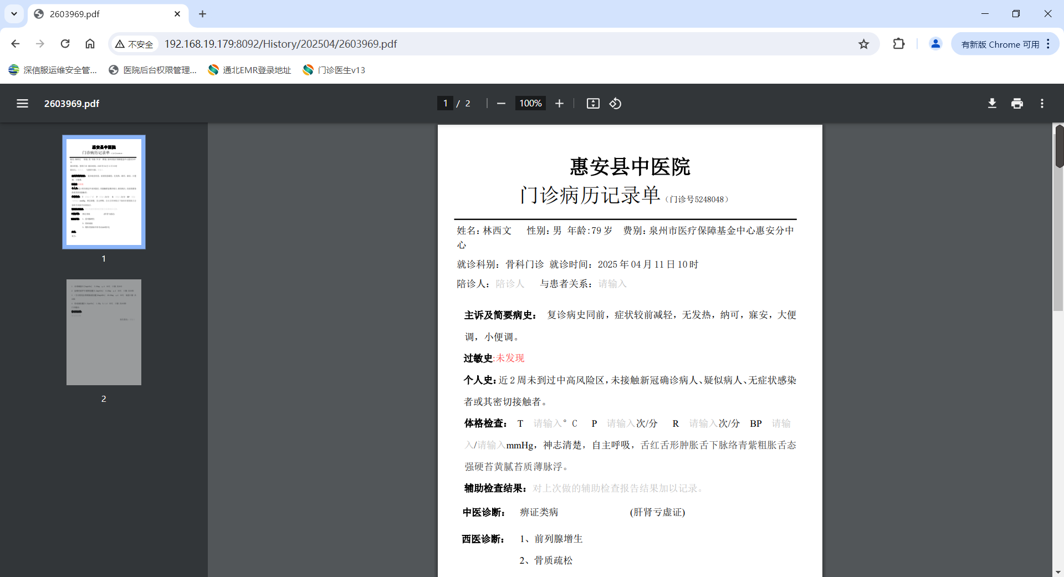This screenshot has width=1064, height=577.
Task: Fit the PDF to page
Action: click(x=593, y=104)
